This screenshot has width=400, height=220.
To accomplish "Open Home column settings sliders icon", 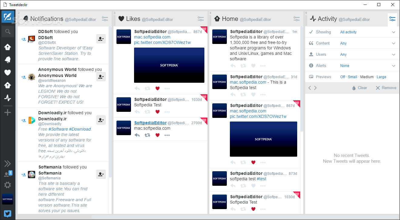I will 297,19.
